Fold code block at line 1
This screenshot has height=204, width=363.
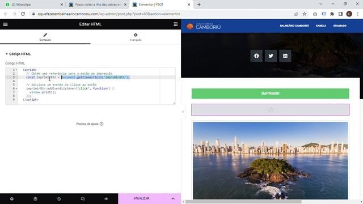tap(16, 70)
